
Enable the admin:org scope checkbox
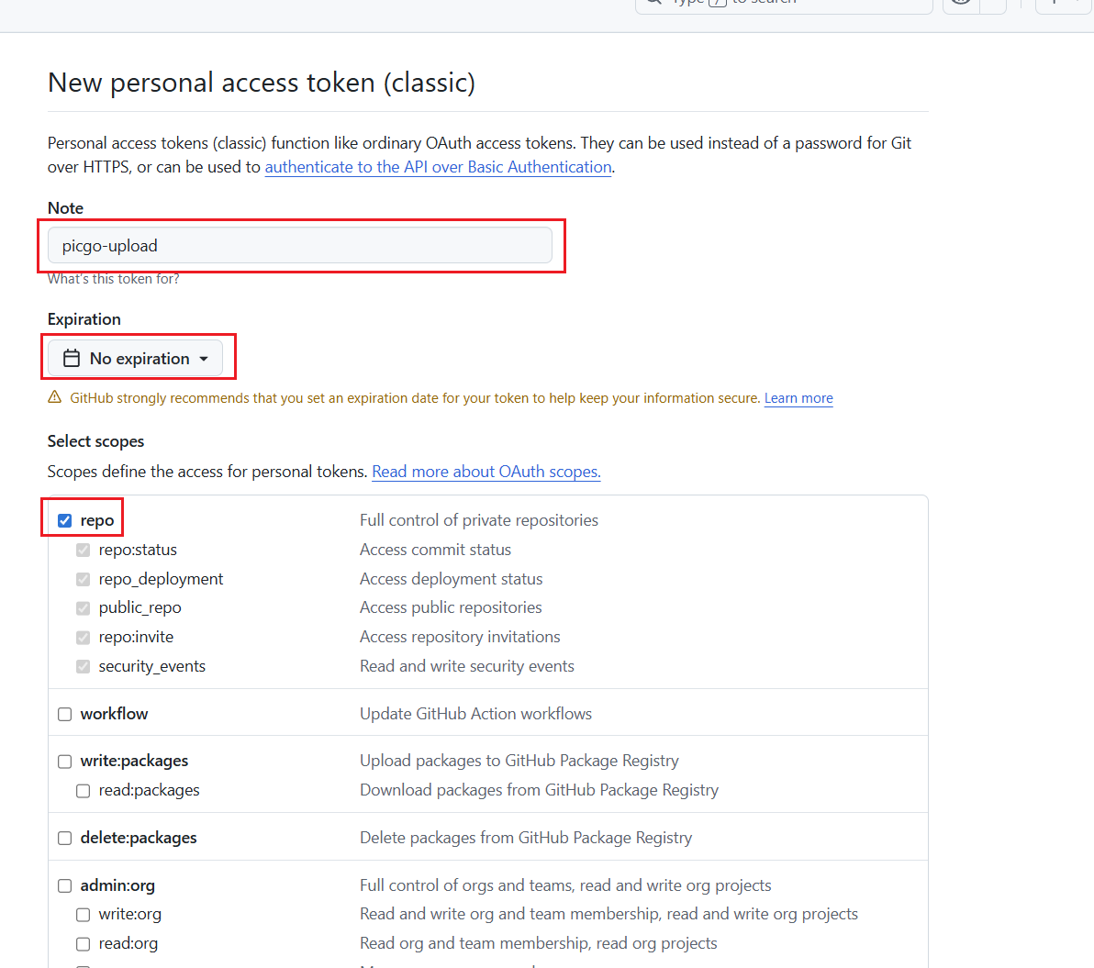pyautogui.click(x=65, y=886)
